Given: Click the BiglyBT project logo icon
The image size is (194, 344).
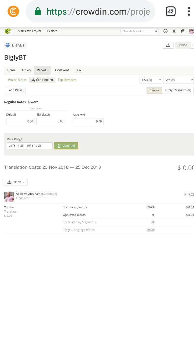Looking at the screenshot, I should point(8,45).
